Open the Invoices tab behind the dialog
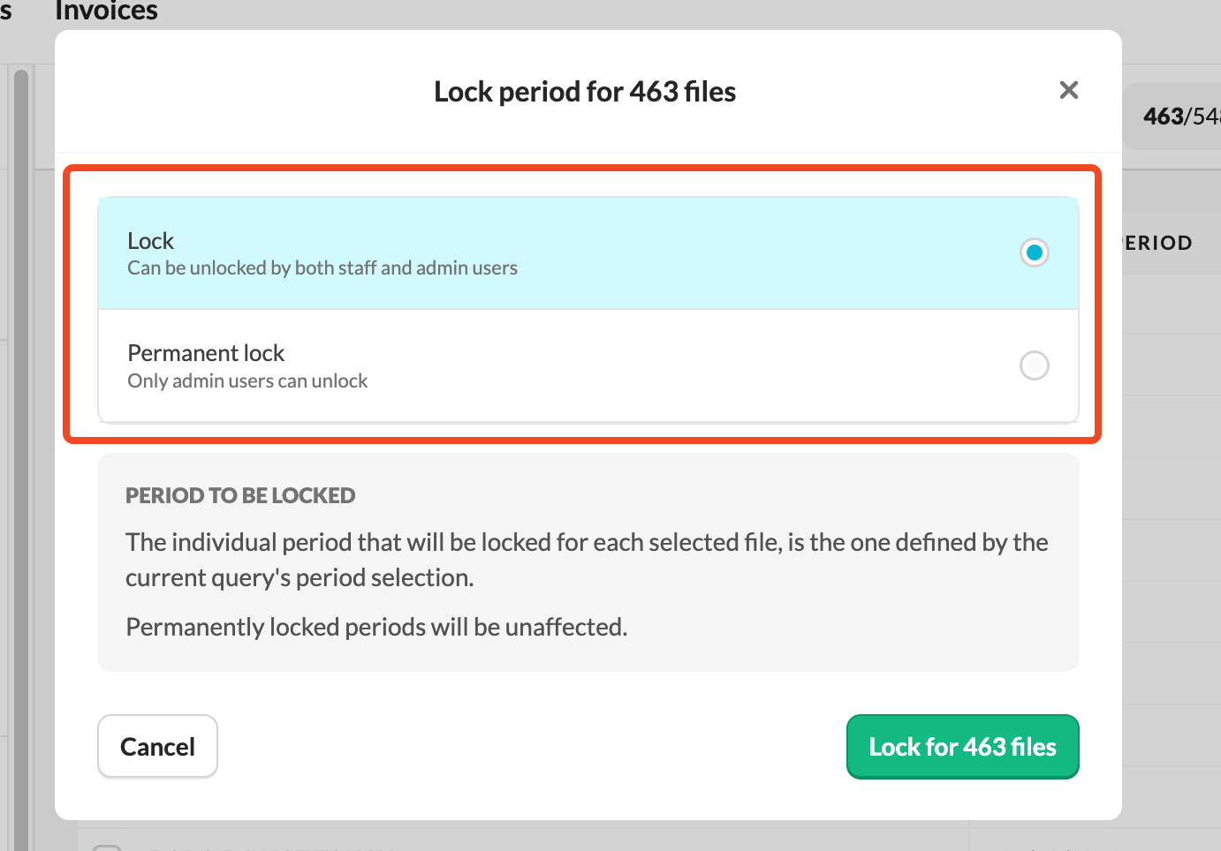This screenshot has width=1221, height=851. click(106, 11)
